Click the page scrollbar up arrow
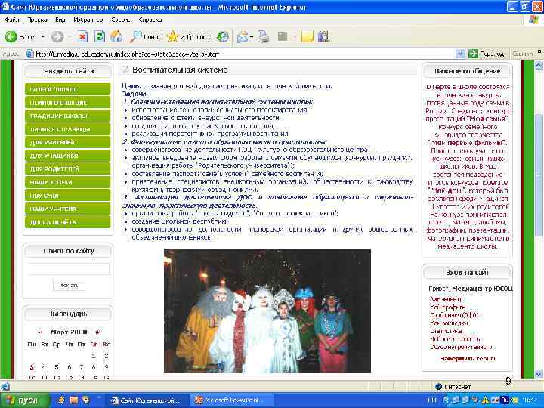 (x=538, y=65)
